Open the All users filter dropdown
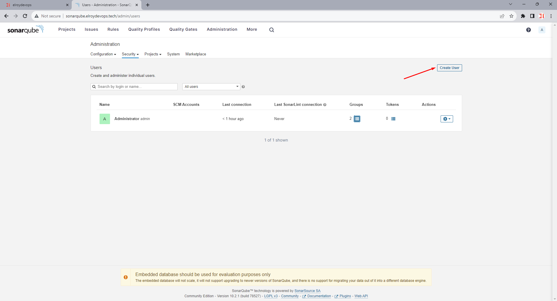557x301 pixels. pyautogui.click(x=211, y=87)
